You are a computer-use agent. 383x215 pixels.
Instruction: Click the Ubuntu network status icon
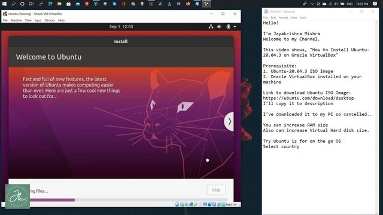tap(211, 26)
